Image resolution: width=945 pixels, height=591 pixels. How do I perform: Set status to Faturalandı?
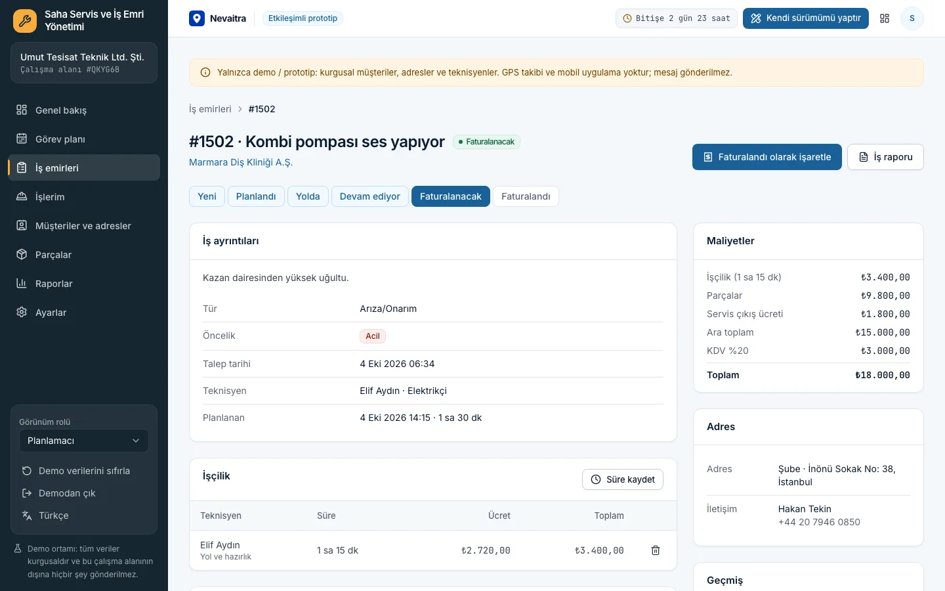point(526,196)
